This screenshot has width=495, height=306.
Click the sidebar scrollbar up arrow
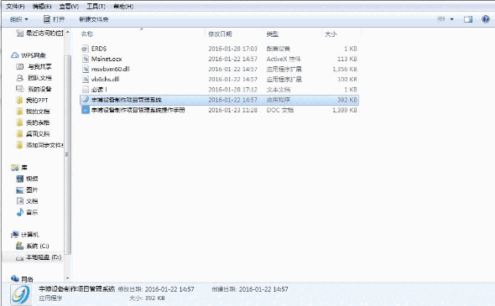pos(68,32)
